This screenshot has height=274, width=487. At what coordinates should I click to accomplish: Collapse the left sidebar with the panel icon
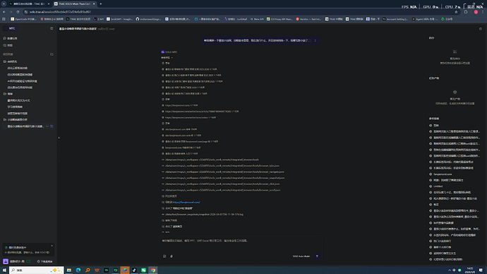[52, 28]
